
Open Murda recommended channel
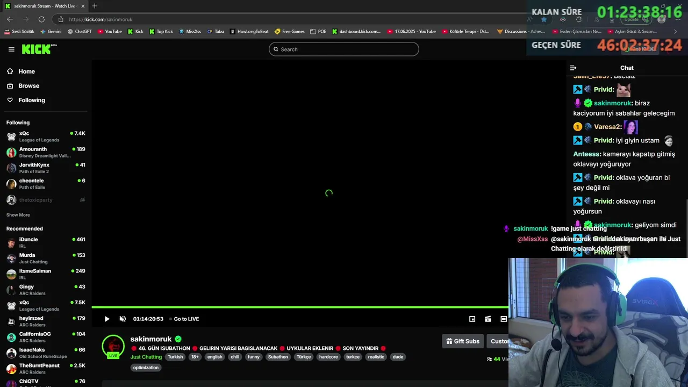[x=46, y=259]
